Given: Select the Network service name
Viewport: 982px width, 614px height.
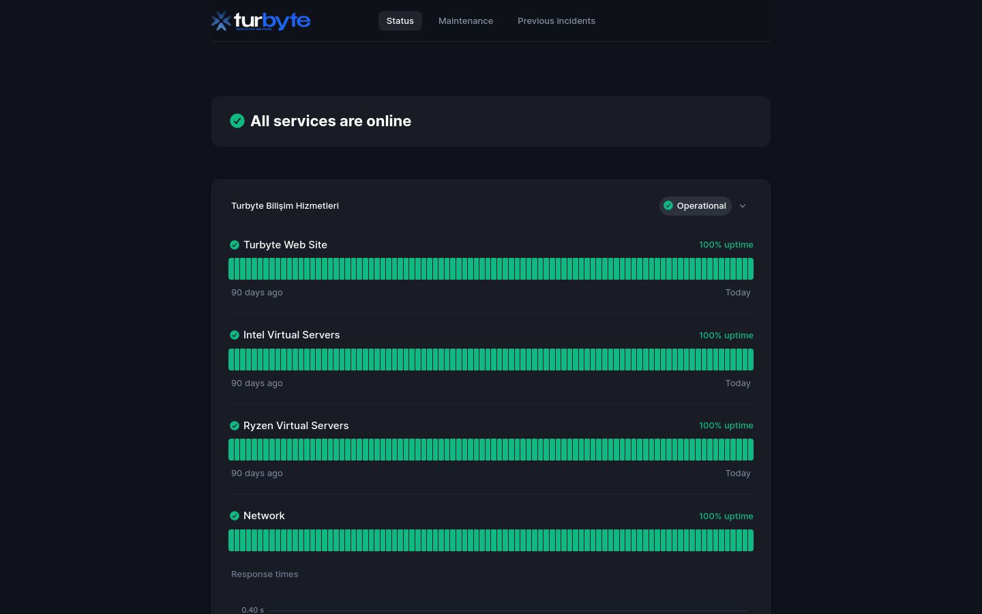Looking at the screenshot, I should click(x=264, y=516).
